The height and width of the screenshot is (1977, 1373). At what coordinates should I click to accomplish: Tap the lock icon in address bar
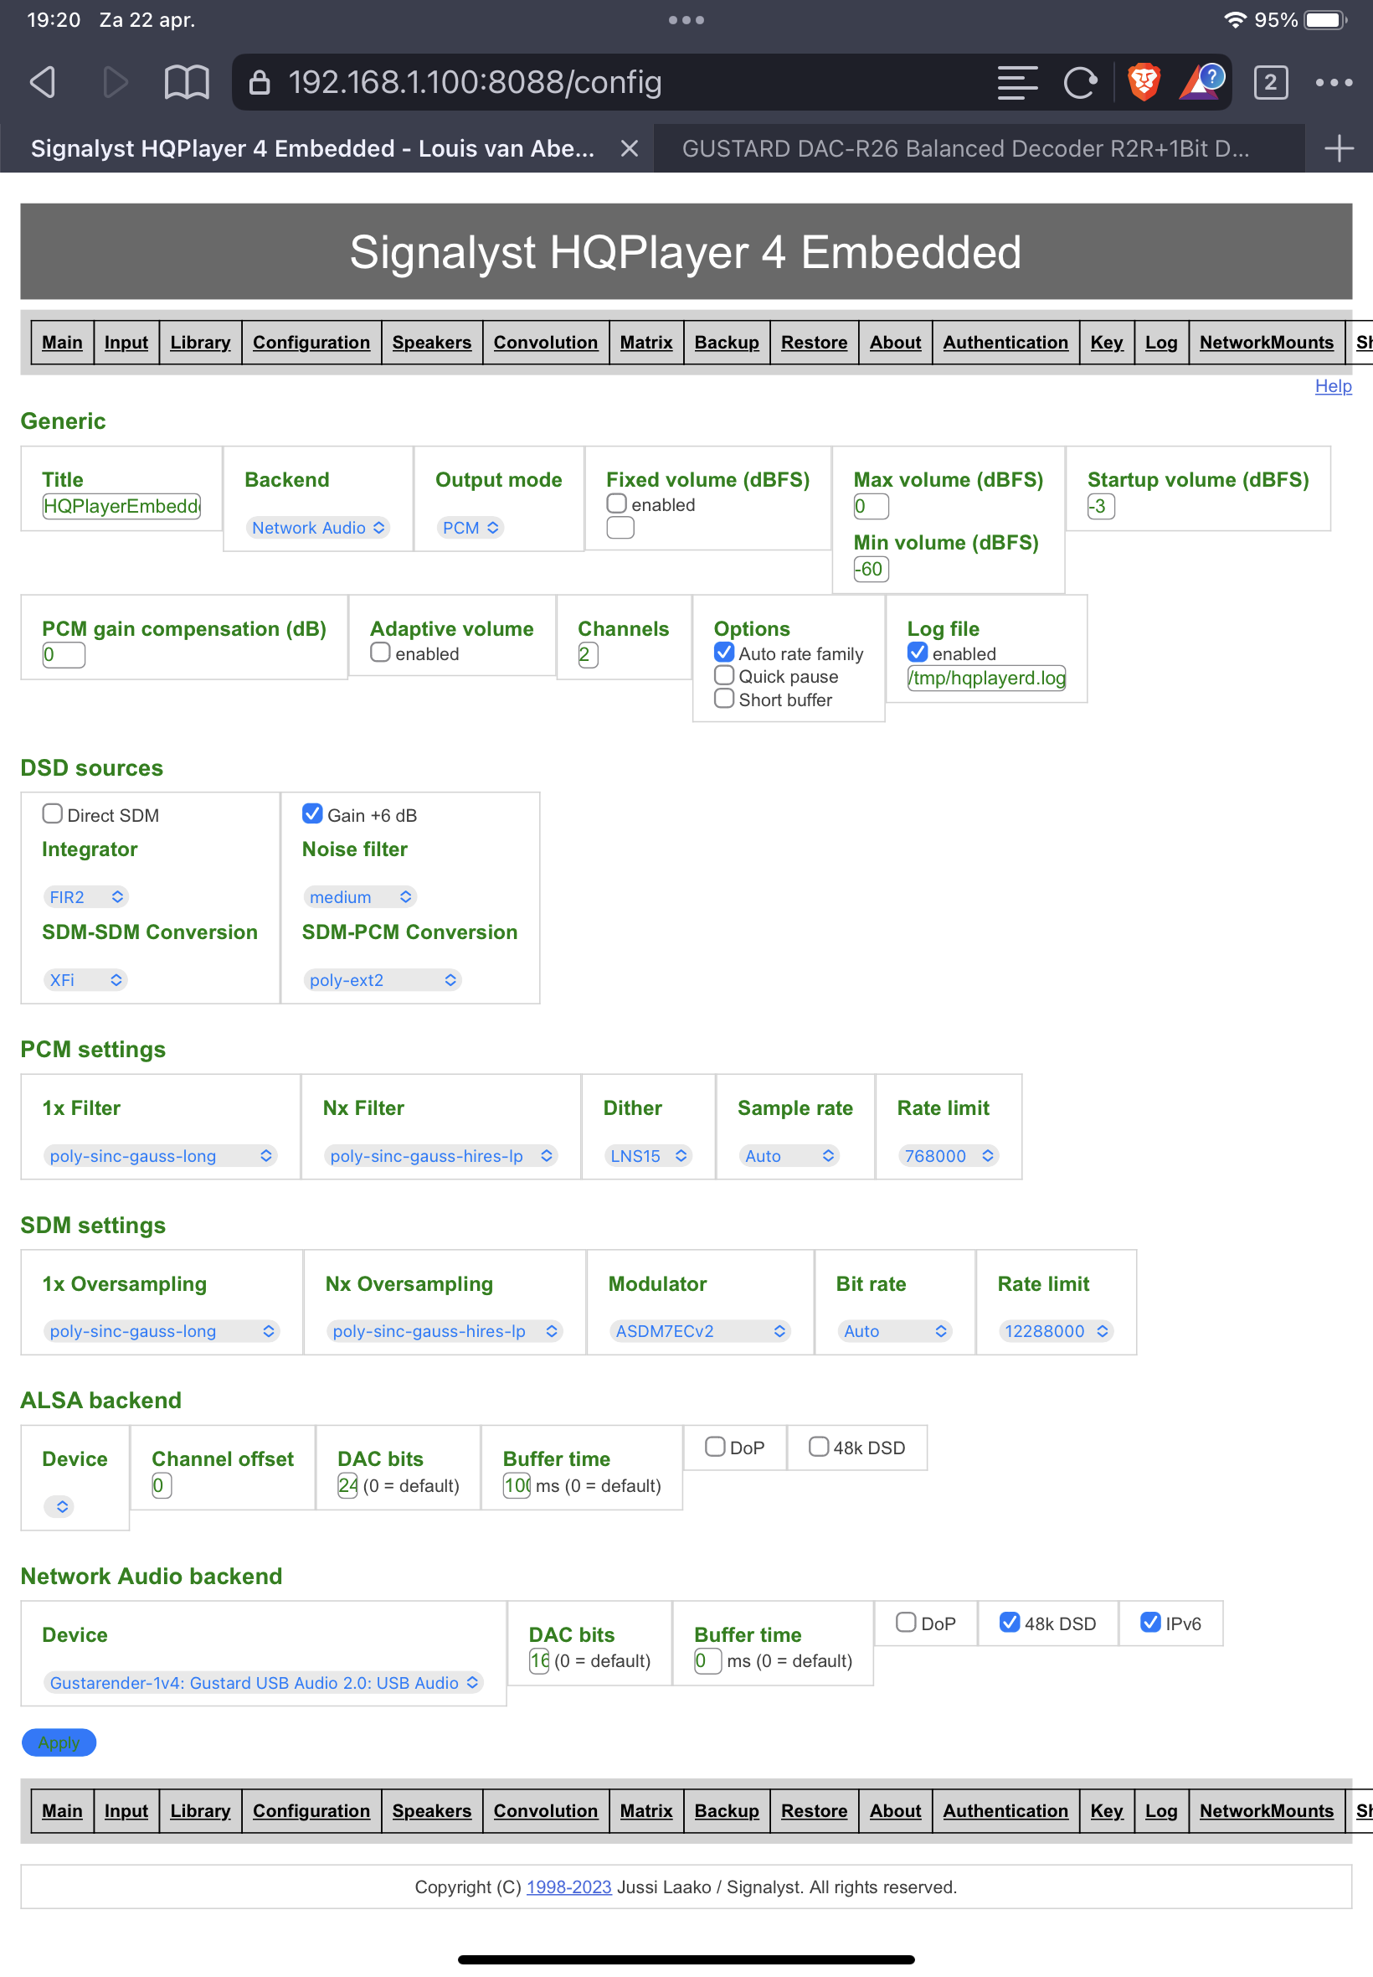coord(260,83)
